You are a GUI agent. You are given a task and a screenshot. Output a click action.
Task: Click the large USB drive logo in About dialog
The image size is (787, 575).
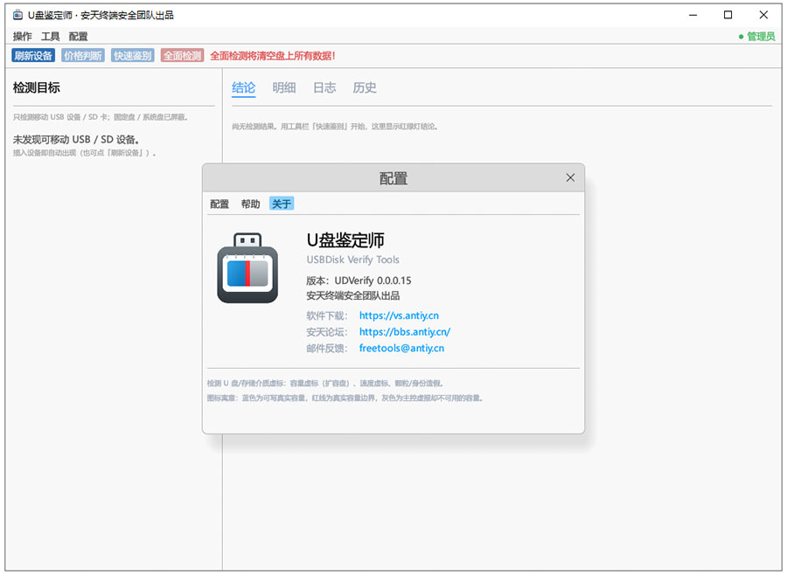pyautogui.click(x=247, y=268)
